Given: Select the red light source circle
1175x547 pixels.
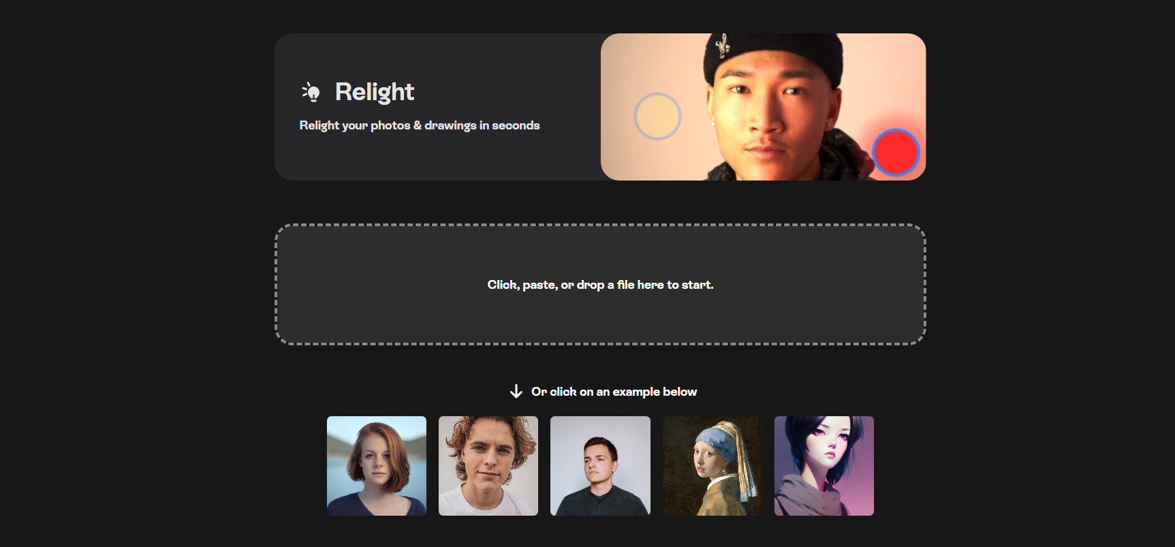Looking at the screenshot, I should 896,152.
